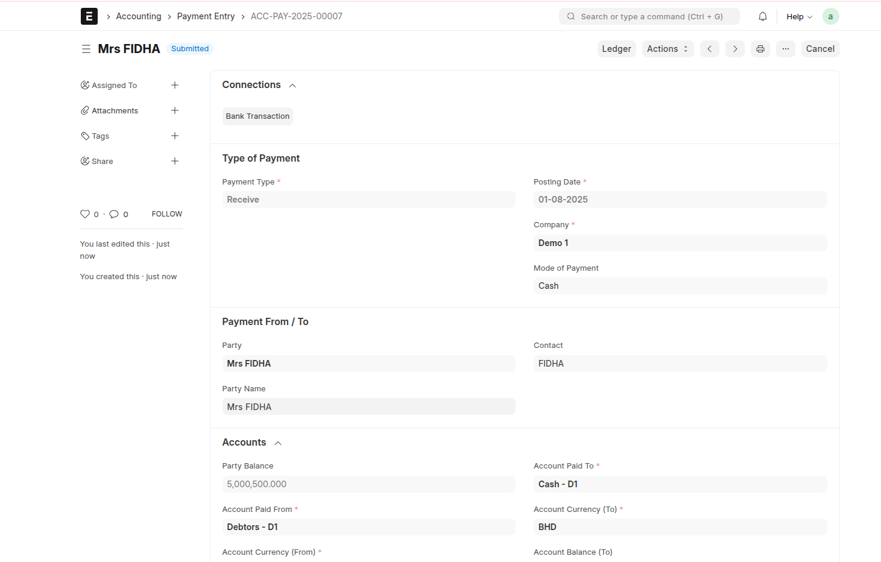881x562 pixels.
Task: Open the Help dropdown menu
Action: (799, 16)
